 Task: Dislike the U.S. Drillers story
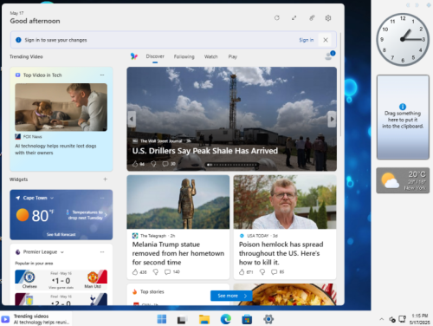point(153,164)
